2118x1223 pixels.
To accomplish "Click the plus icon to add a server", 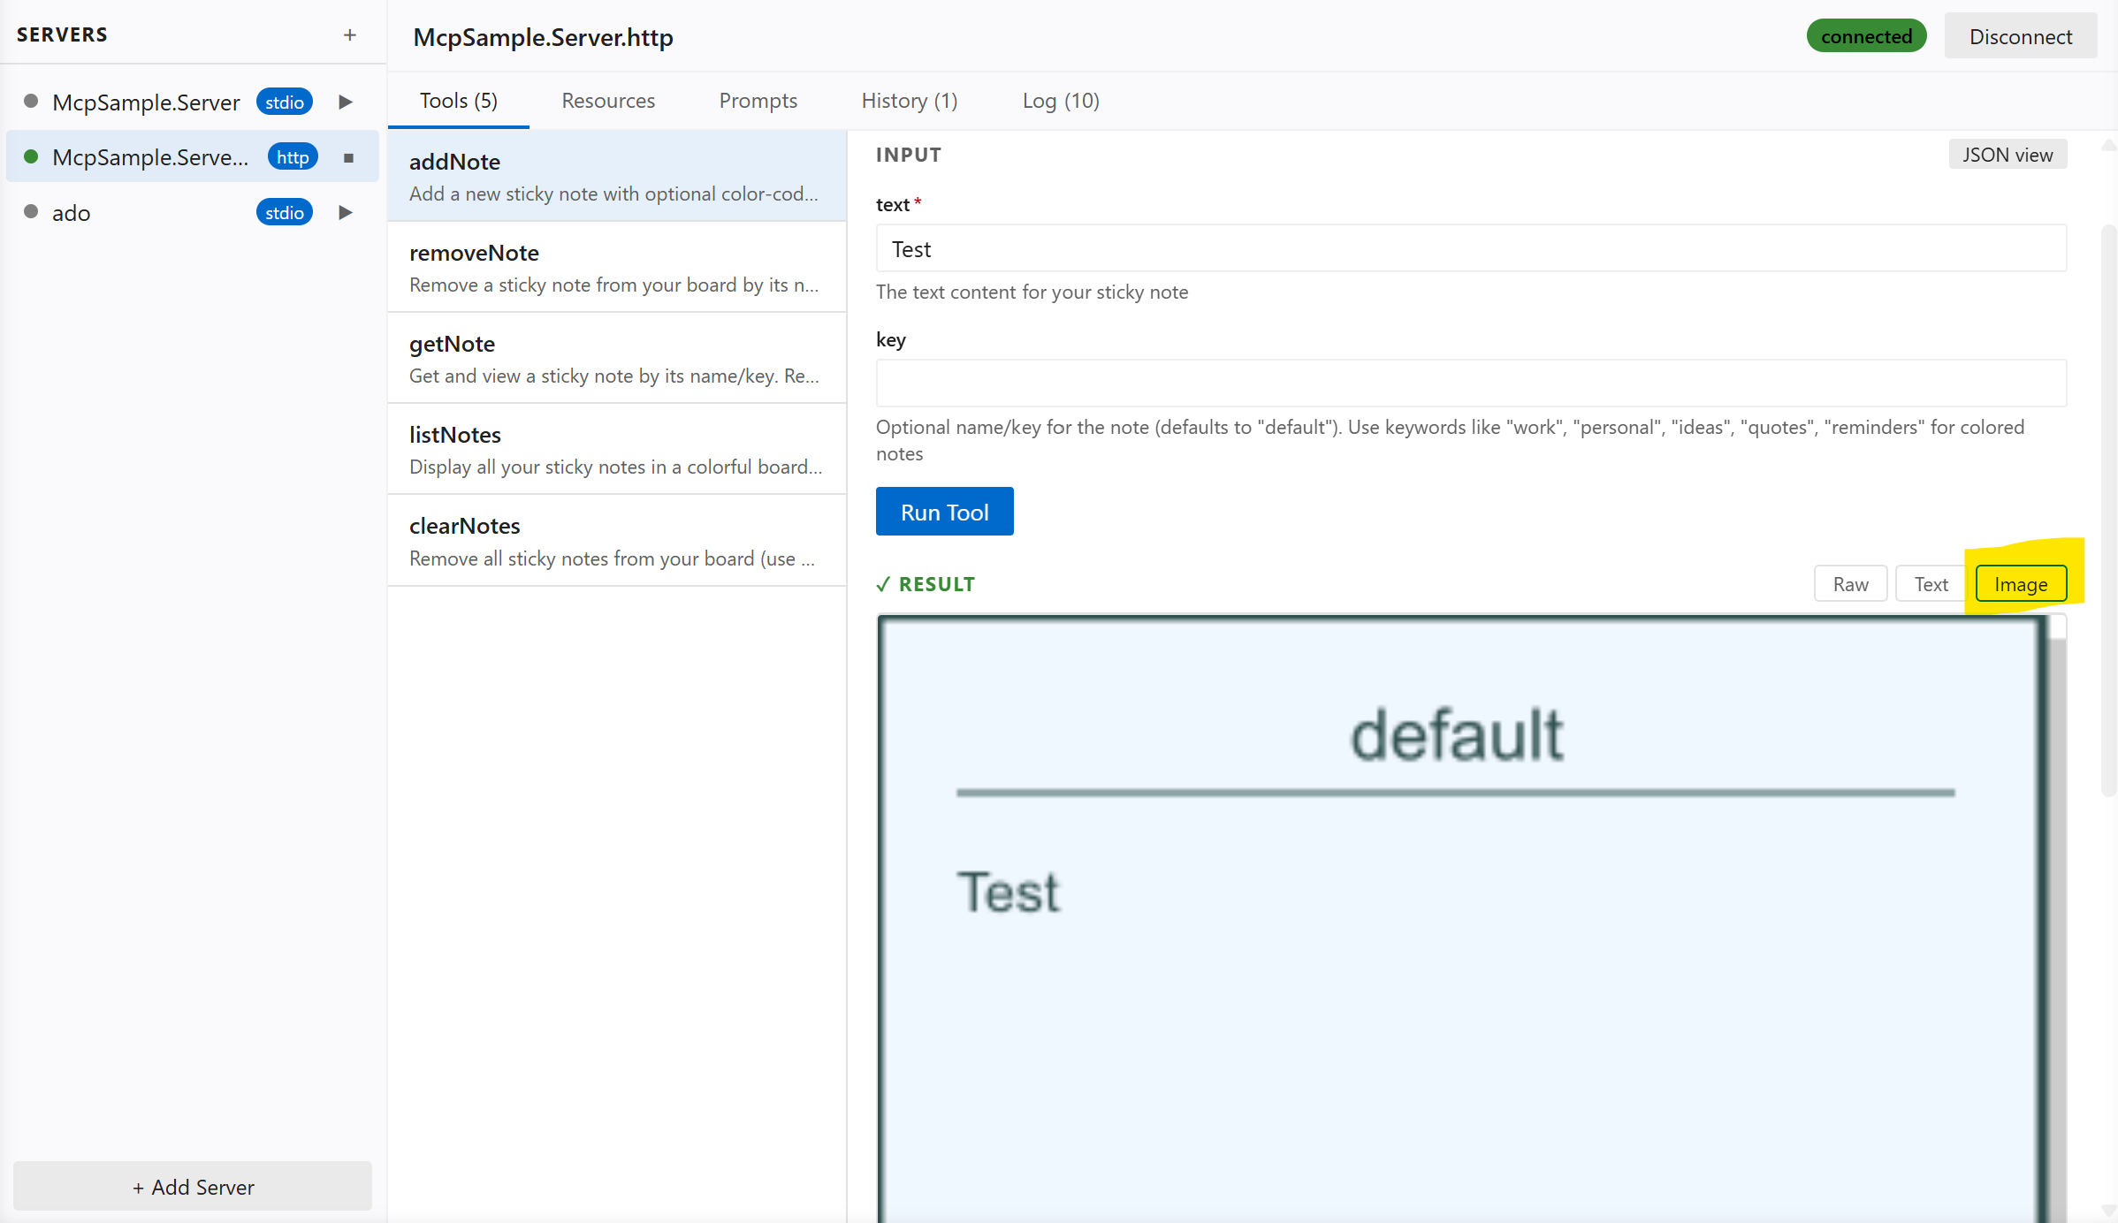I will 350,34.
